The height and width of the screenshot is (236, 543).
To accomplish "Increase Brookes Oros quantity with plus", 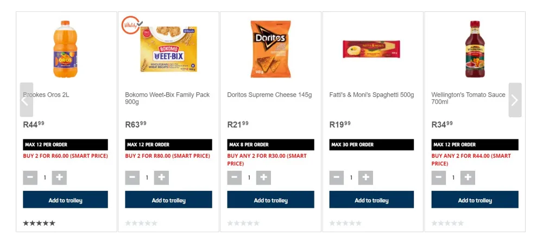I will [59, 177].
